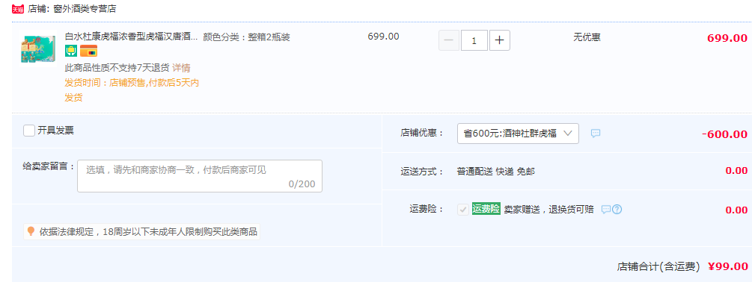The image size is (752, 282).
Task: Click the seller message text box
Action: click(x=200, y=176)
